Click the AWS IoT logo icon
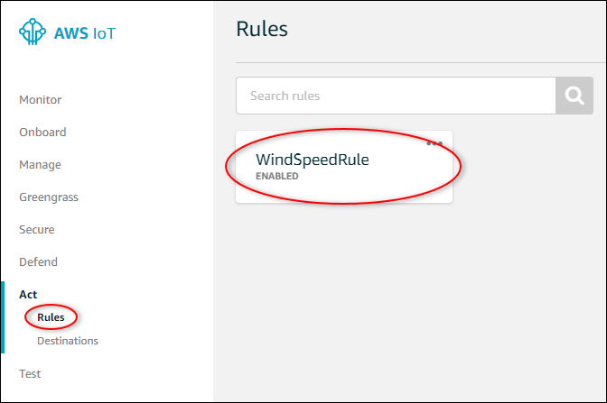This screenshot has width=607, height=403. (x=33, y=32)
